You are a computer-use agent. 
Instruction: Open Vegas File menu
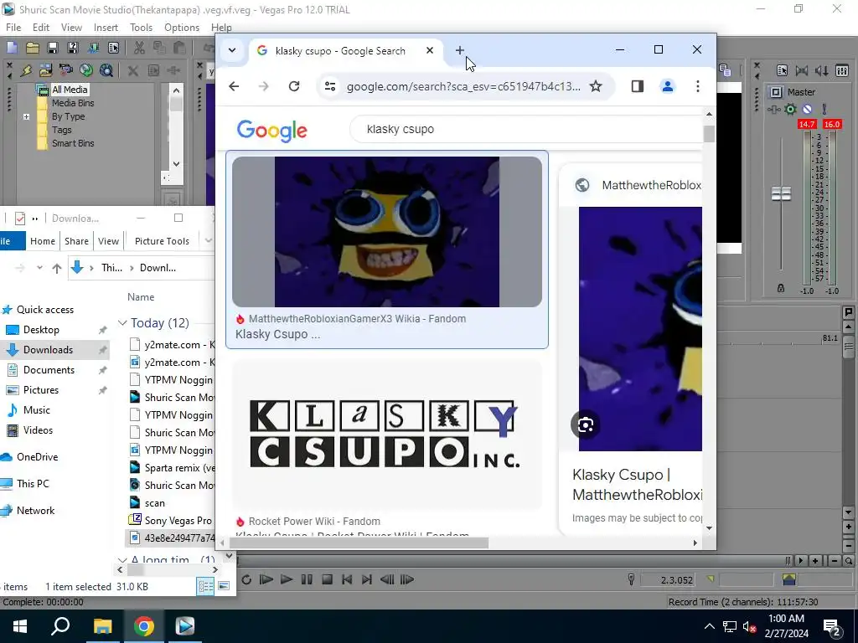13,28
